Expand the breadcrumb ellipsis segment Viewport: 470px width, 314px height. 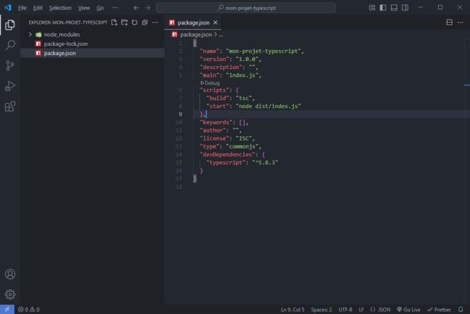point(220,34)
